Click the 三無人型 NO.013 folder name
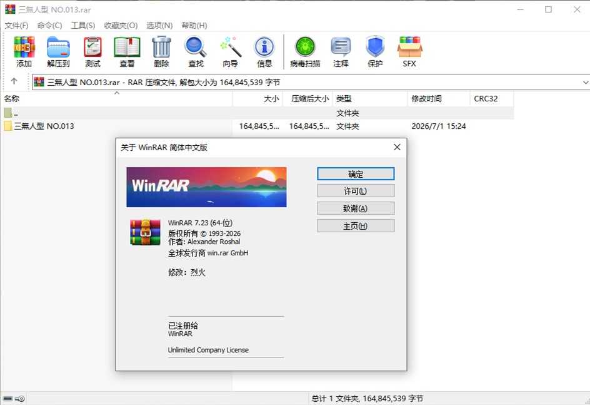Image resolution: width=590 pixels, height=405 pixels. [44, 126]
